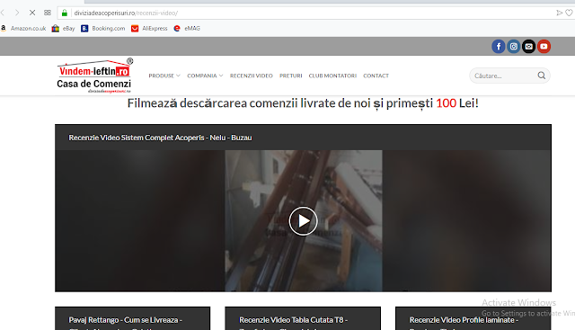Viewport: 575px width, 330px height.
Task: Open the eMAG bookmark
Action: [x=187, y=28]
